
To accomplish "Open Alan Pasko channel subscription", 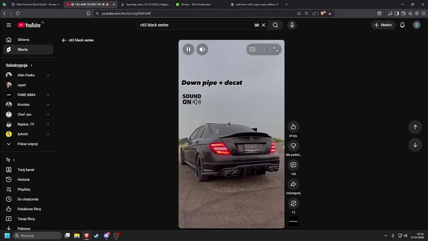I will point(28,75).
